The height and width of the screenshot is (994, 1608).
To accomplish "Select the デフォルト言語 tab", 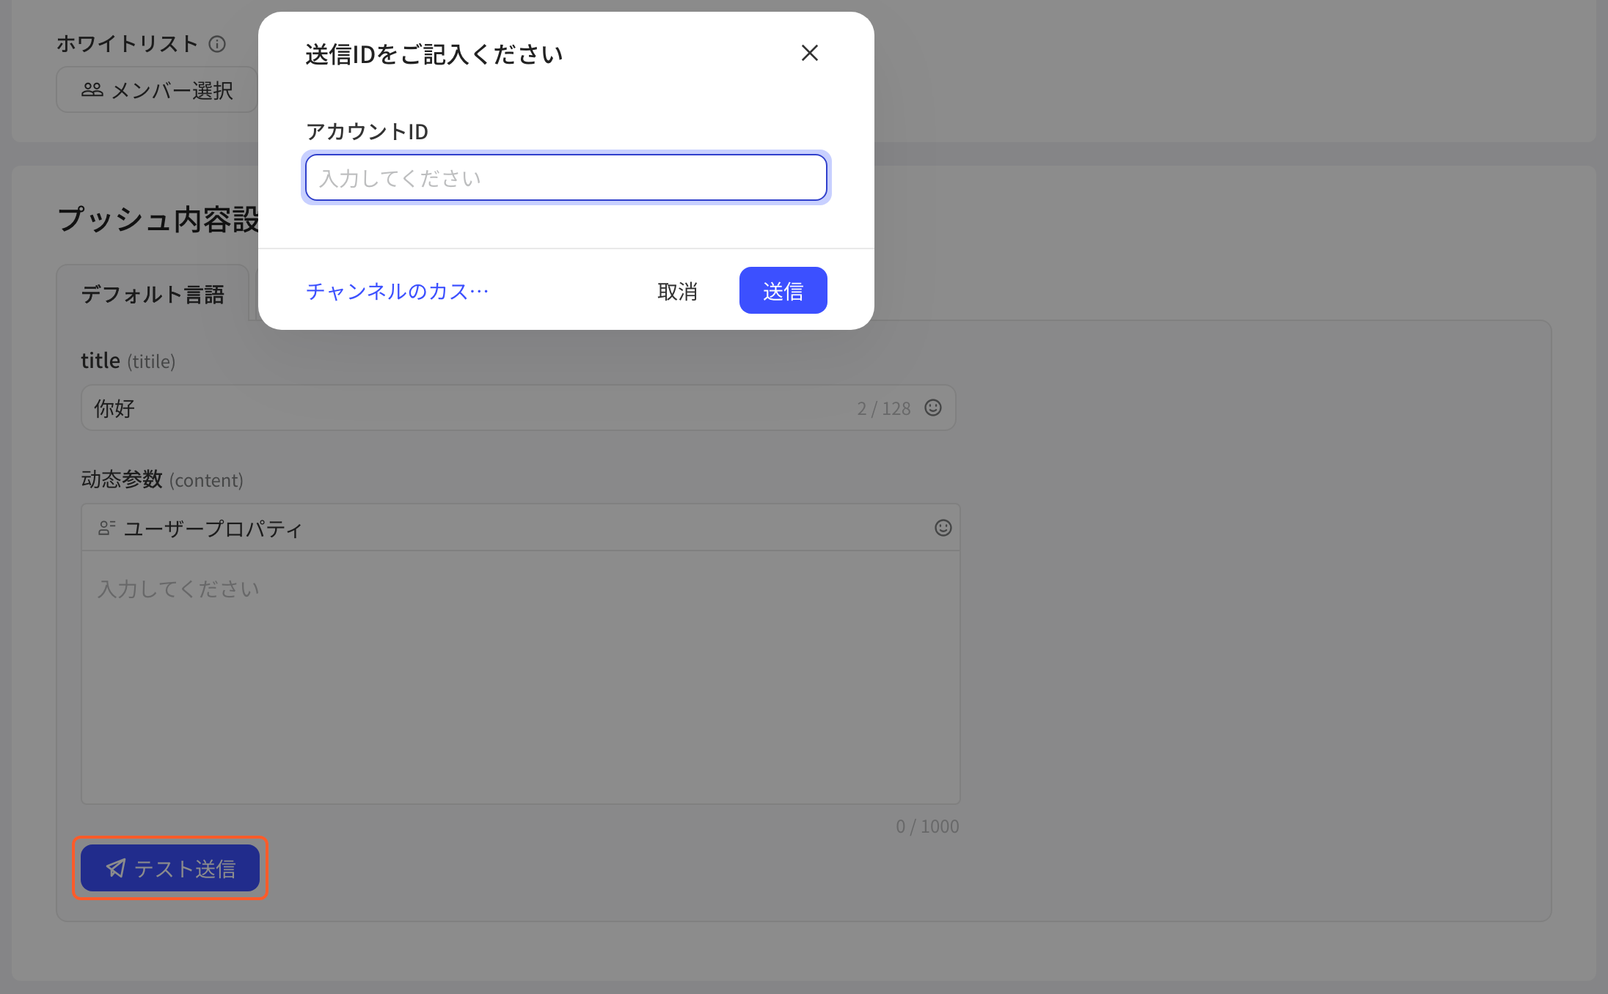I will click(153, 294).
